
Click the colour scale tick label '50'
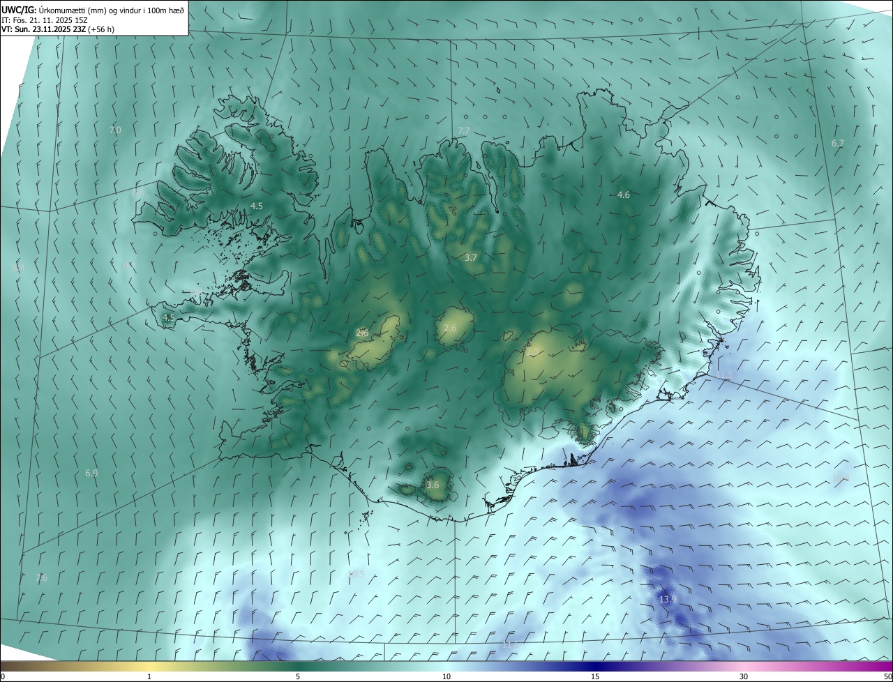(887, 676)
